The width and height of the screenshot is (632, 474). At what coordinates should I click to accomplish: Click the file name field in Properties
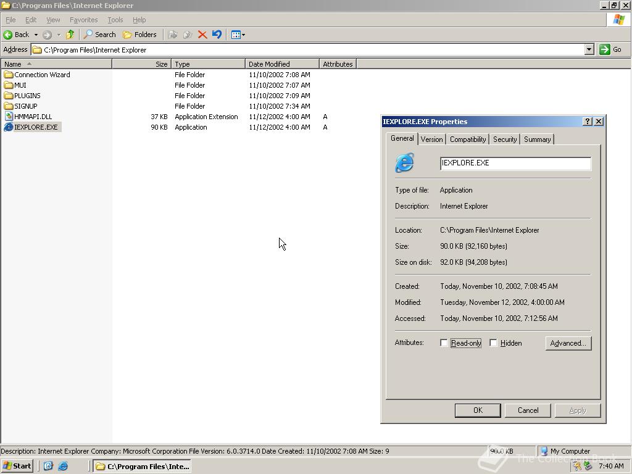(x=515, y=163)
